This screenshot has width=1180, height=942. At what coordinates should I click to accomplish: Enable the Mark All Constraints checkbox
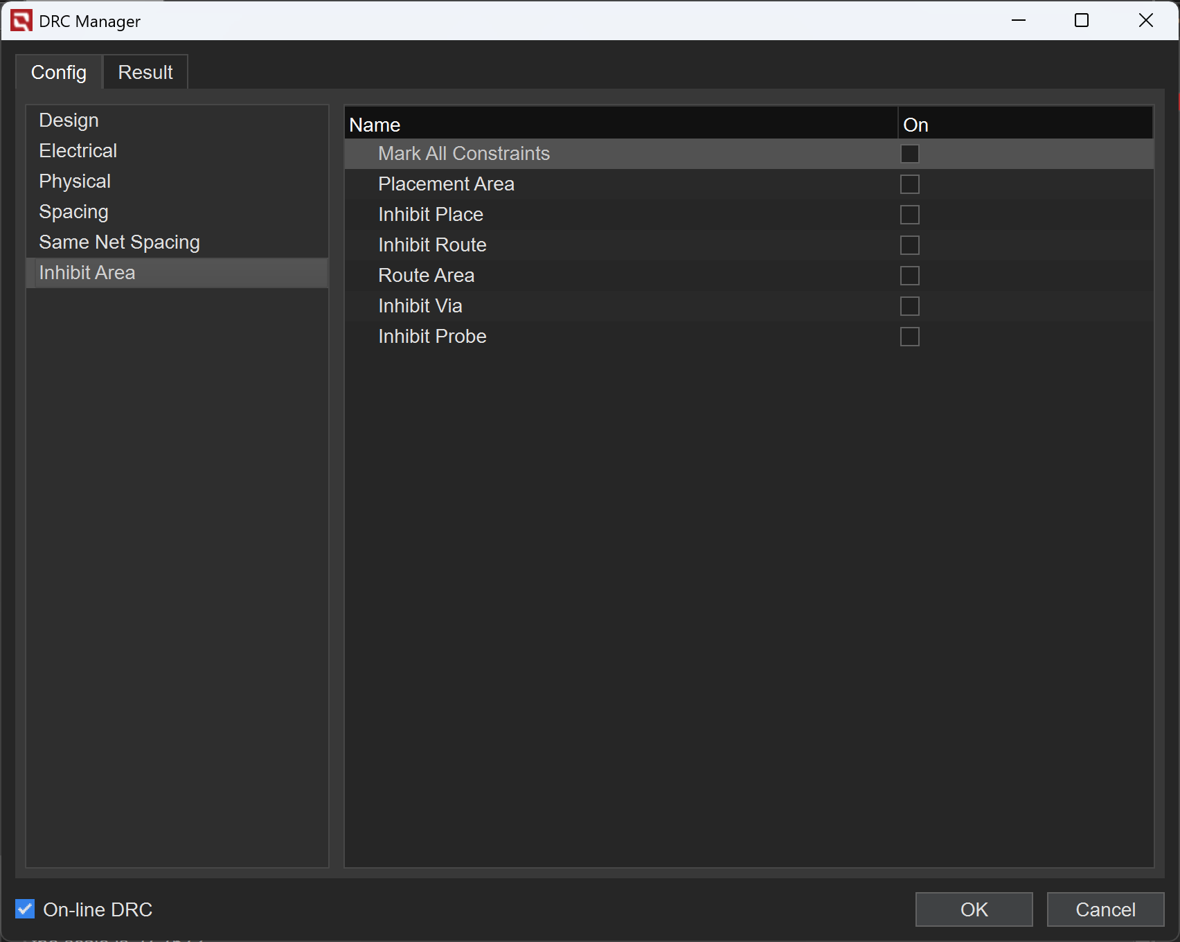click(x=909, y=154)
